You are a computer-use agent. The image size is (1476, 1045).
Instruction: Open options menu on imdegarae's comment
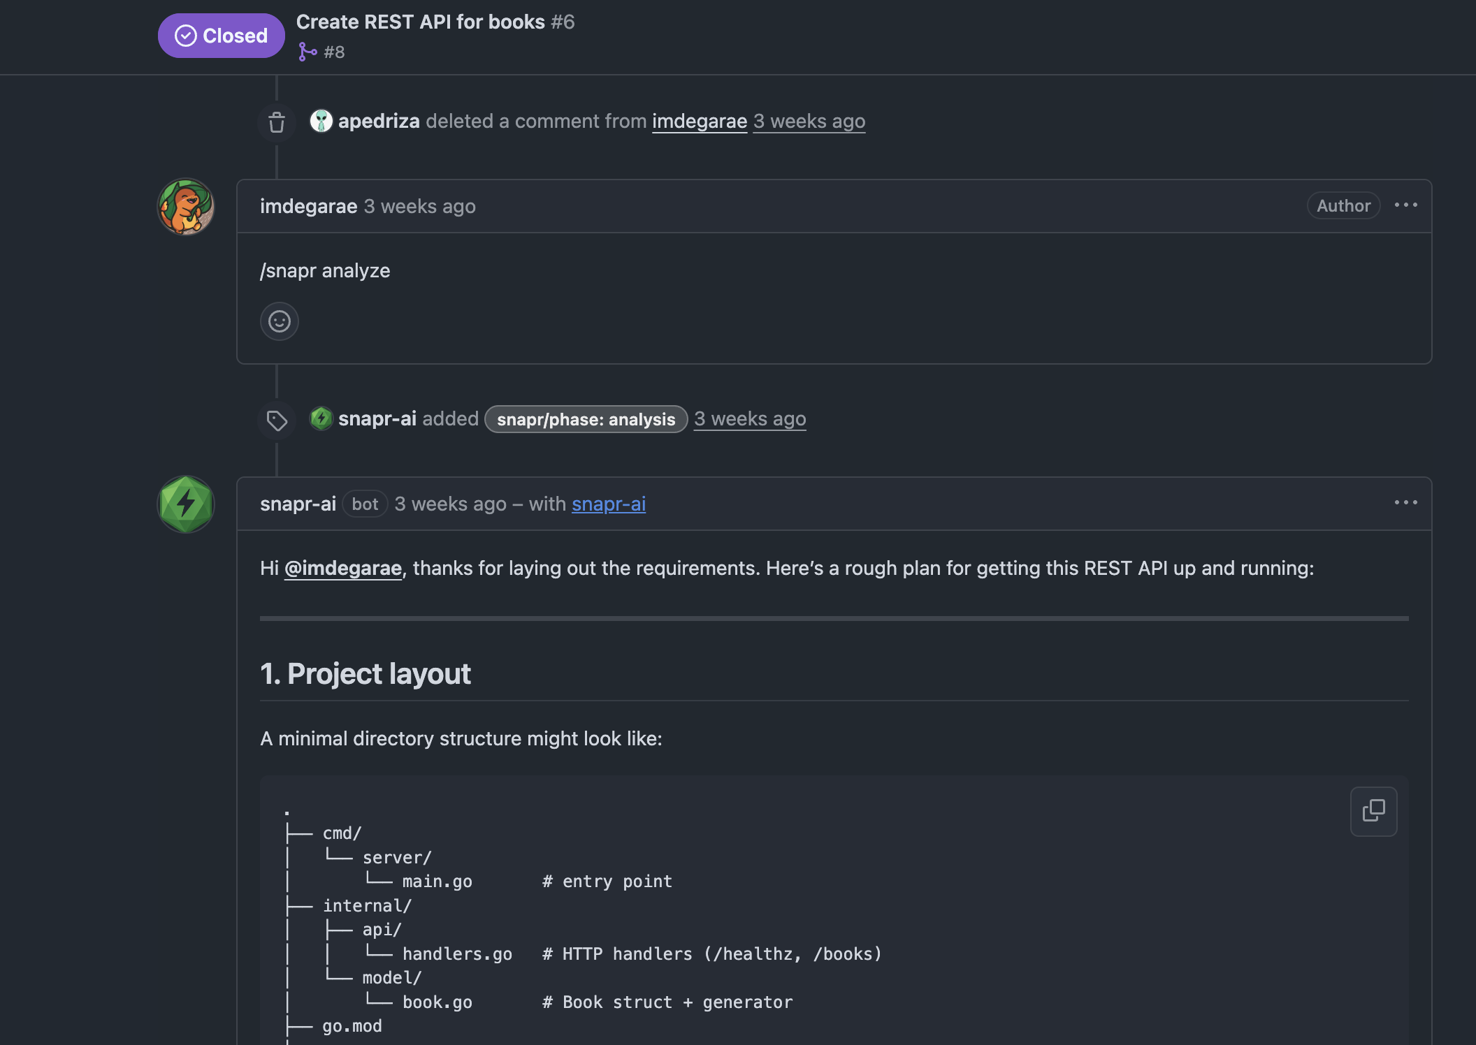point(1405,205)
